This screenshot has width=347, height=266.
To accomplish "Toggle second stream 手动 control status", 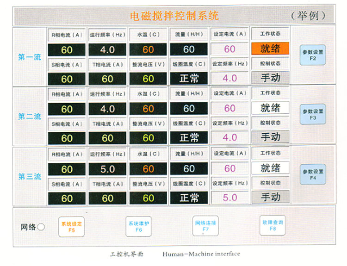I will (270, 137).
